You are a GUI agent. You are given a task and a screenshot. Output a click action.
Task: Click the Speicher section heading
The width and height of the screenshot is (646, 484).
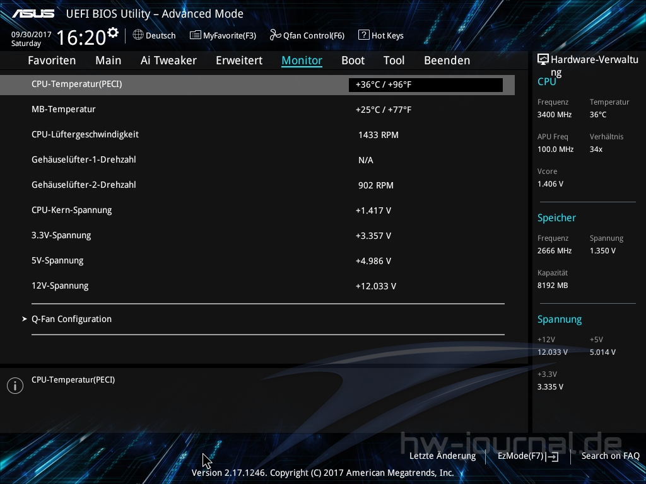(x=556, y=217)
